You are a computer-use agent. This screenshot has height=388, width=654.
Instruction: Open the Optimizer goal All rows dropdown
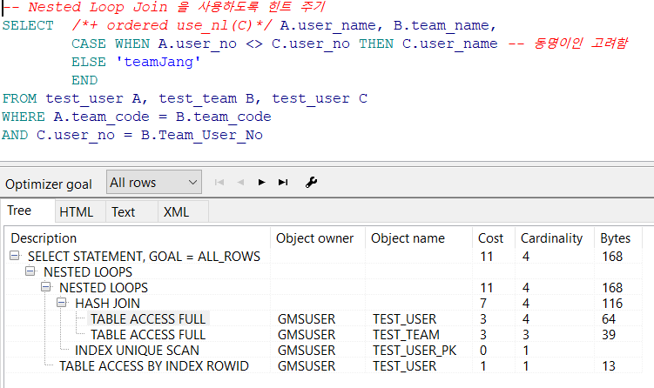tap(154, 182)
